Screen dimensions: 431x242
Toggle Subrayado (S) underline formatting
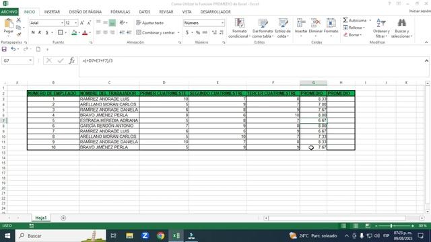pos(46,32)
